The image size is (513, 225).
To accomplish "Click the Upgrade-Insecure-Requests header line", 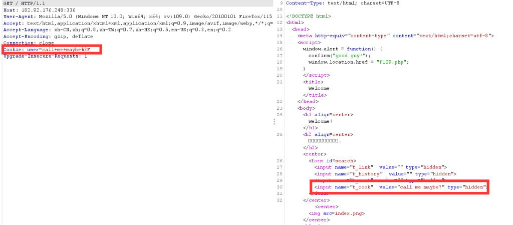I will coord(45,56).
